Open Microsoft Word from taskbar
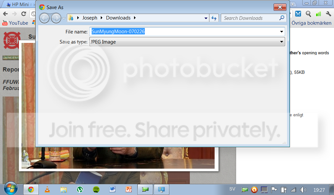This screenshot has height=195, width=334. 112,189
